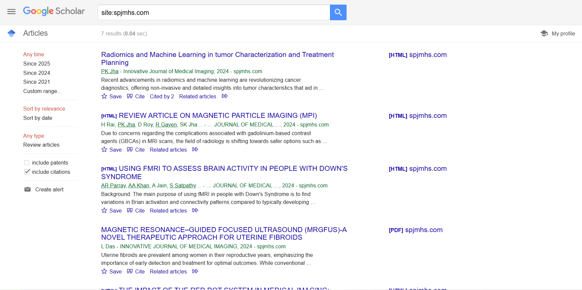Image resolution: width=582 pixels, height=290 pixels.
Task: Open the hamburger main menu
Action: [11, 12]
